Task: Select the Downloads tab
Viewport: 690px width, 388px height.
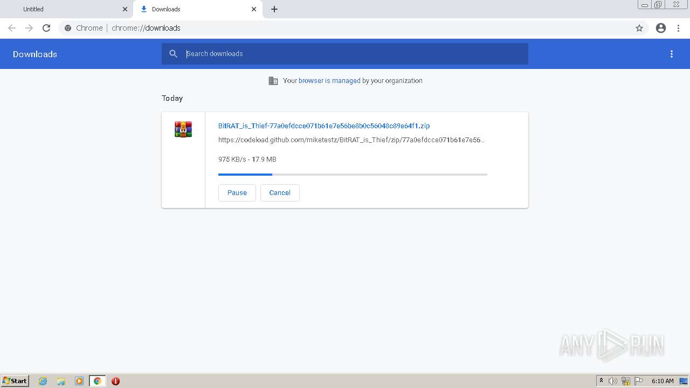Action: pyautogui.click(x=198, y=9)
